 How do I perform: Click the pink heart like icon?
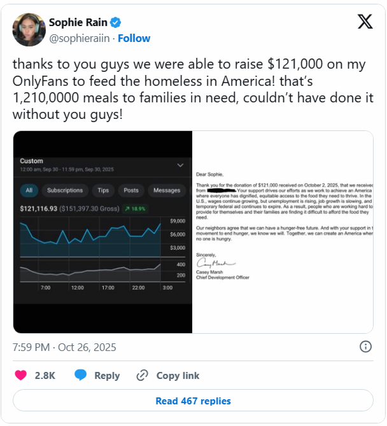point(21,375)
